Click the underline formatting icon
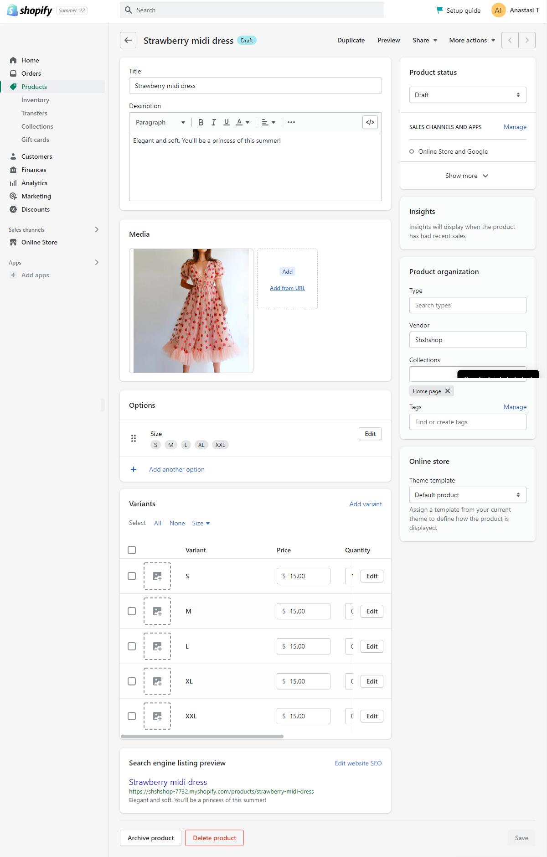The image size is (547, 857). click(x=227, y=122)
